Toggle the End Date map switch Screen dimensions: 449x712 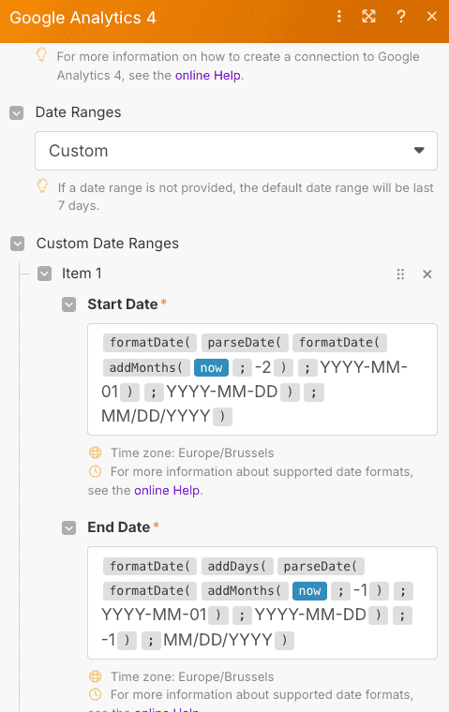pyautogui.click(x=69, y=527)
